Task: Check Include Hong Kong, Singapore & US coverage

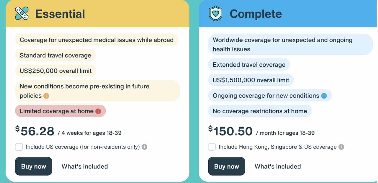Action: pos(212,147)
